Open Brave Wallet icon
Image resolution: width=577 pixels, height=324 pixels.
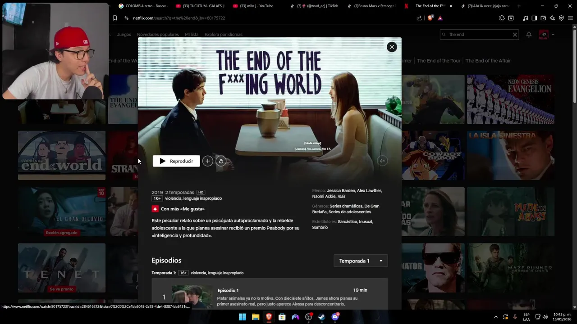543,18
